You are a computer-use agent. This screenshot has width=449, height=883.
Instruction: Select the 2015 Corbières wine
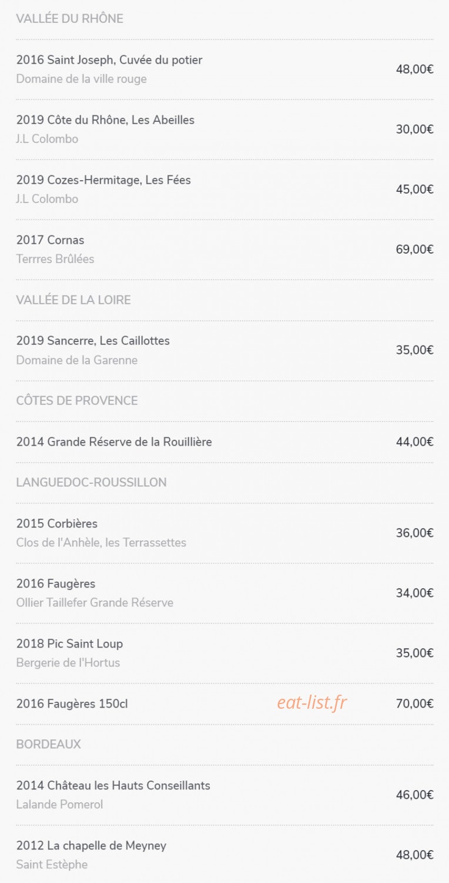tap(224, 533)
